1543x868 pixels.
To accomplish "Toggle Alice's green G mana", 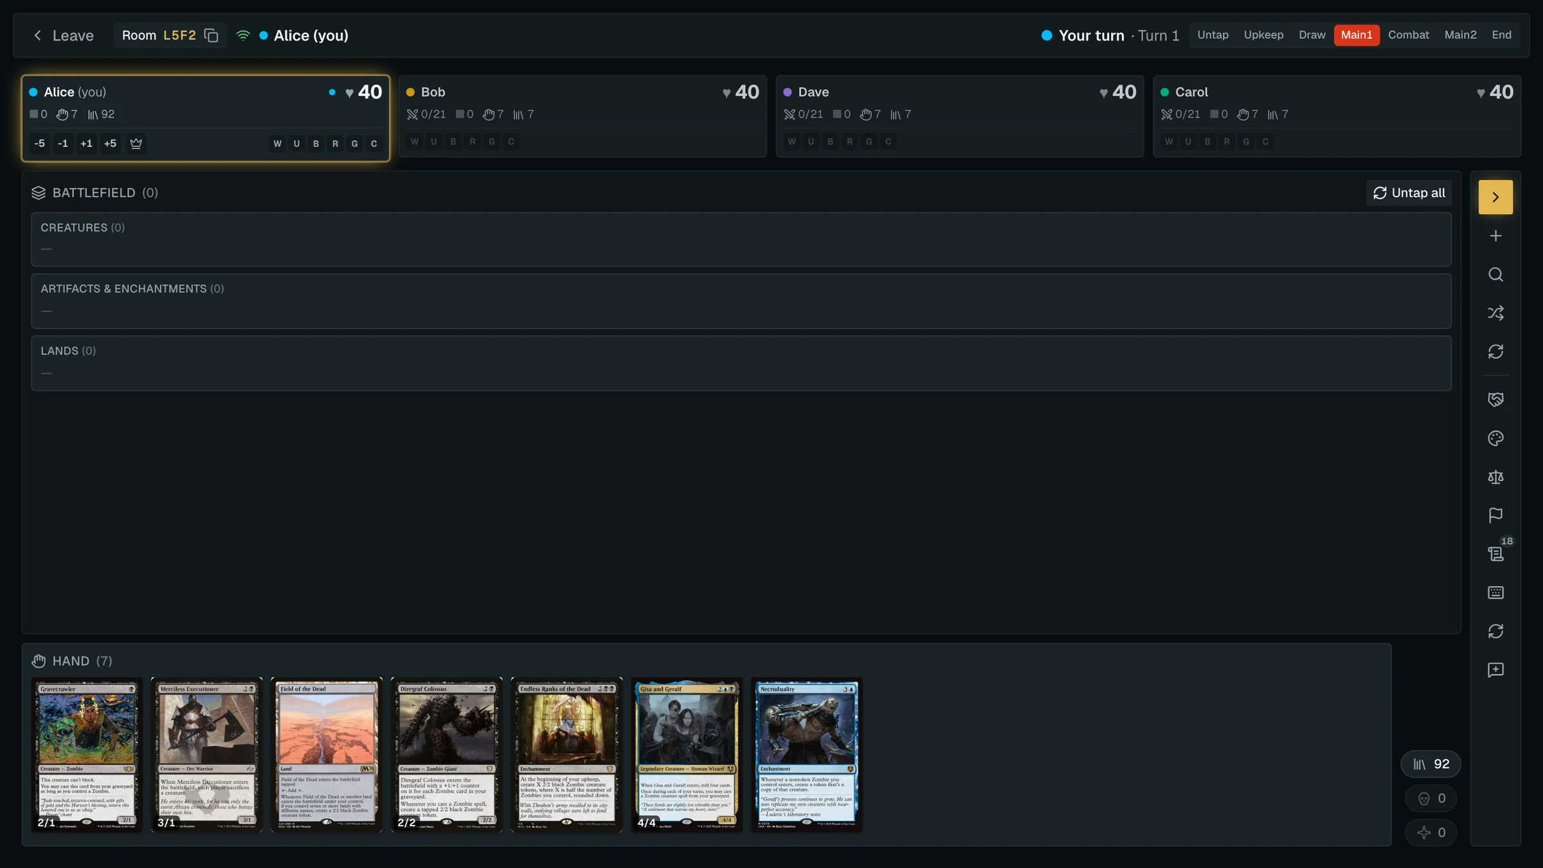I will click(354, 143).
